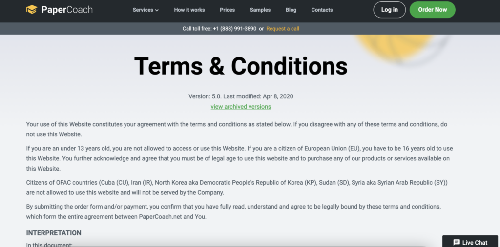Image resolution: width=500 pixels, height=247 pixels.
Task: Click the paragraph starting 'Your use of this Website'
Action: point(237,129)
